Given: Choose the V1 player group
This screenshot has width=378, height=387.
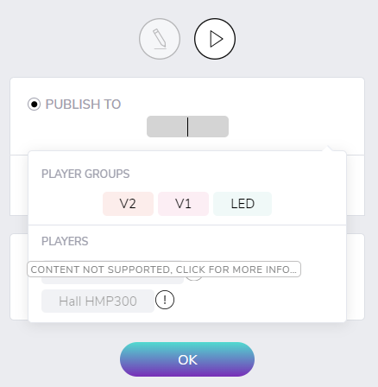Looking at the screenshot, I should pos(183,204).
